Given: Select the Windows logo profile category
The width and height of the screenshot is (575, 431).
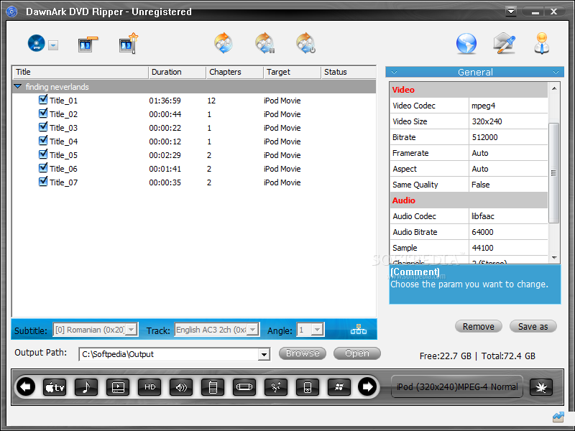Looking at the screenshot, I should [x=339, y=387].
